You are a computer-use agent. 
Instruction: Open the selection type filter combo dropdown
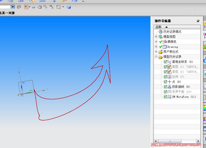tap(13, 7)
